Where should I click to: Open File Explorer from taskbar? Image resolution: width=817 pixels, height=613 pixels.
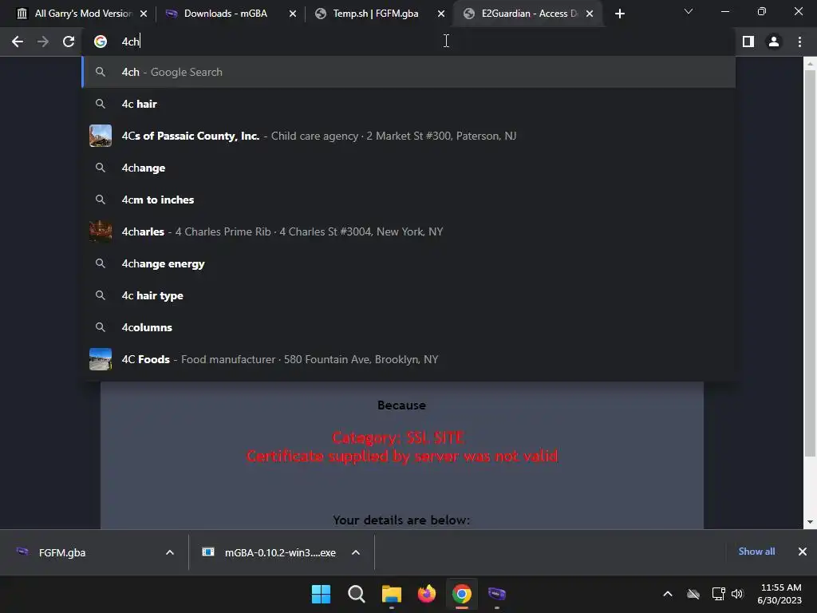[391, 594]
